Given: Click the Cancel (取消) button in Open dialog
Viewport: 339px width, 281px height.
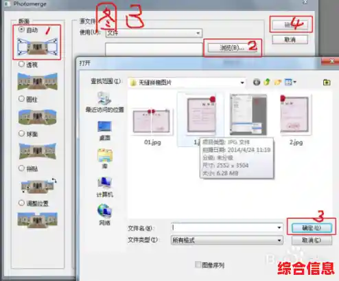Looking at the screenshot, I should (312, 240).
